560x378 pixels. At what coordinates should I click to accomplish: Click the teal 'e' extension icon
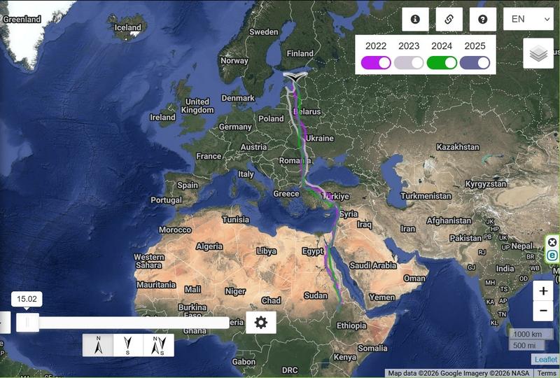click(x=552, y=255)
